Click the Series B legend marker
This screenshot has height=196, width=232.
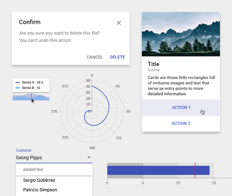[x=17, y=88]
